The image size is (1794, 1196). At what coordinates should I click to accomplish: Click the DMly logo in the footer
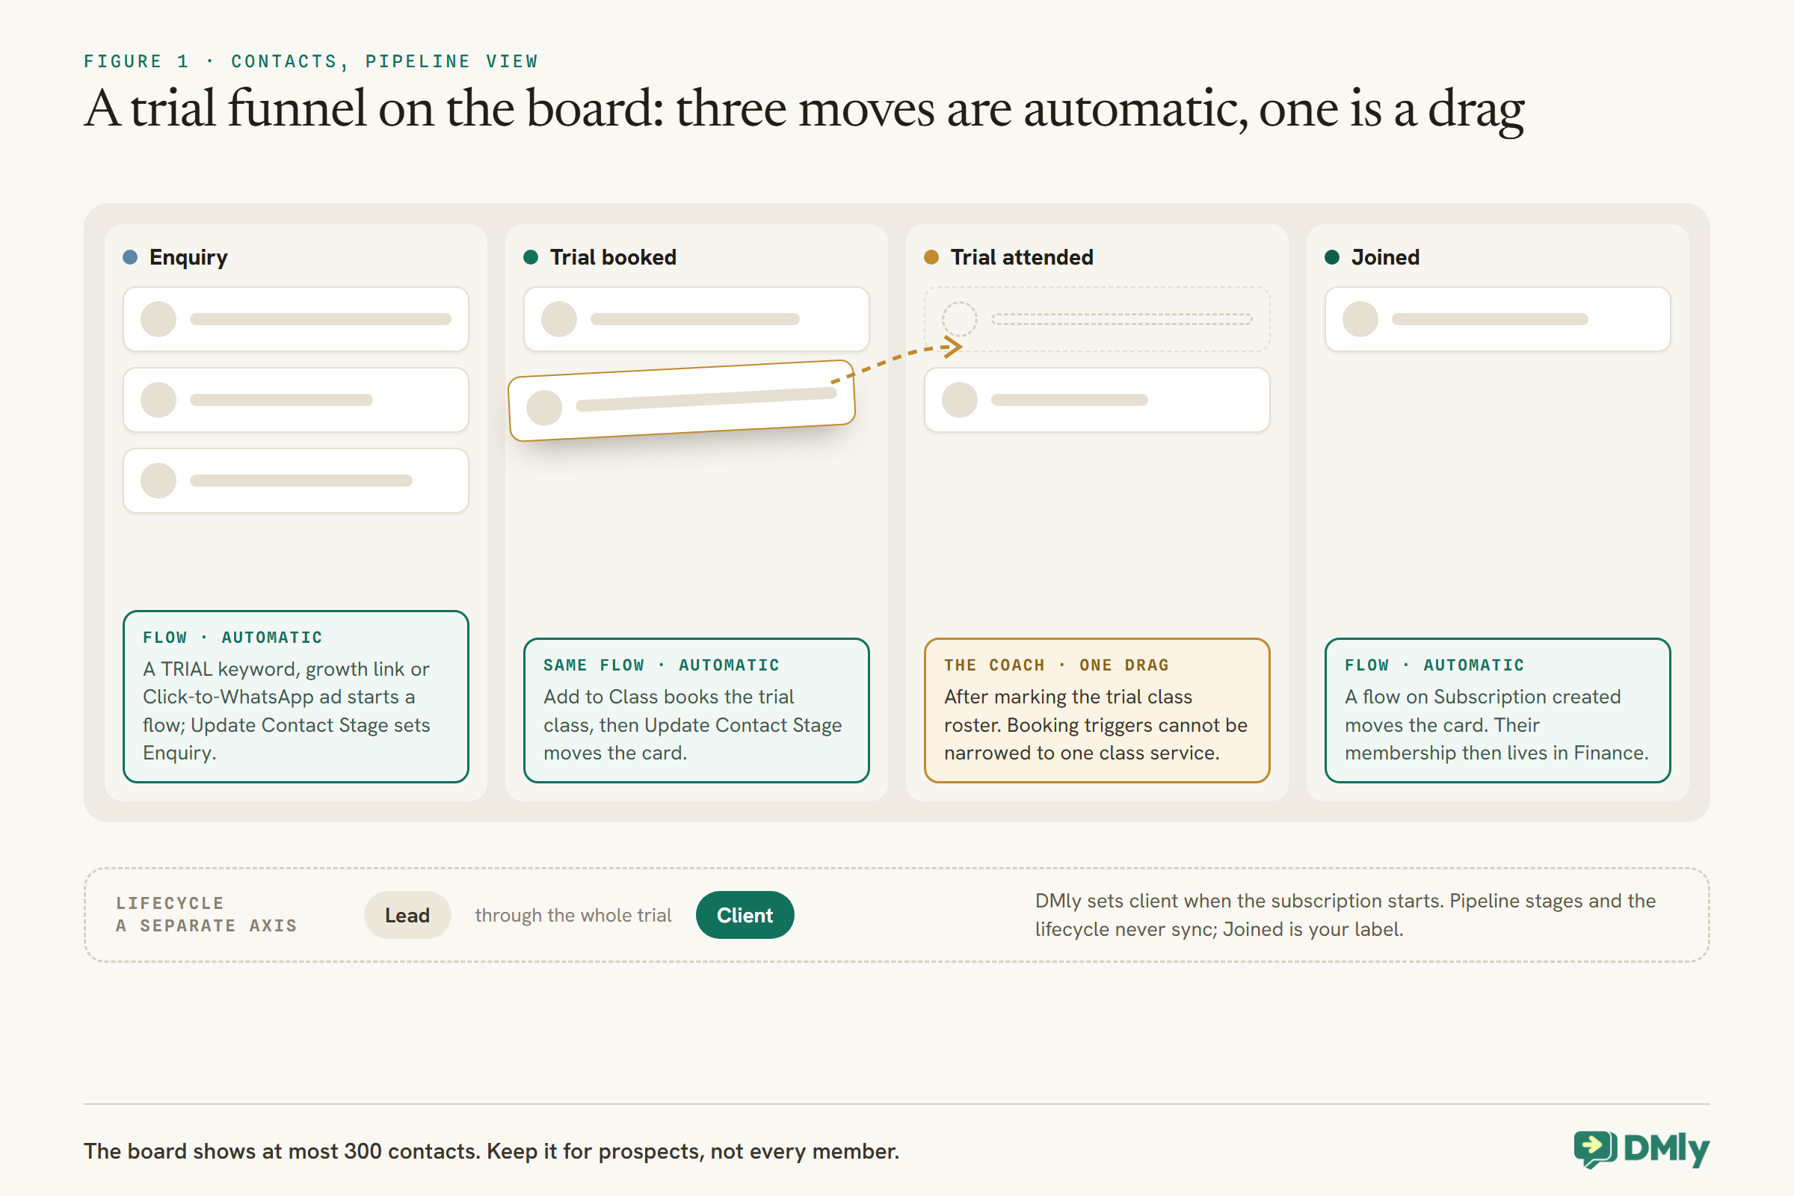click(x=1642, y=1149)
